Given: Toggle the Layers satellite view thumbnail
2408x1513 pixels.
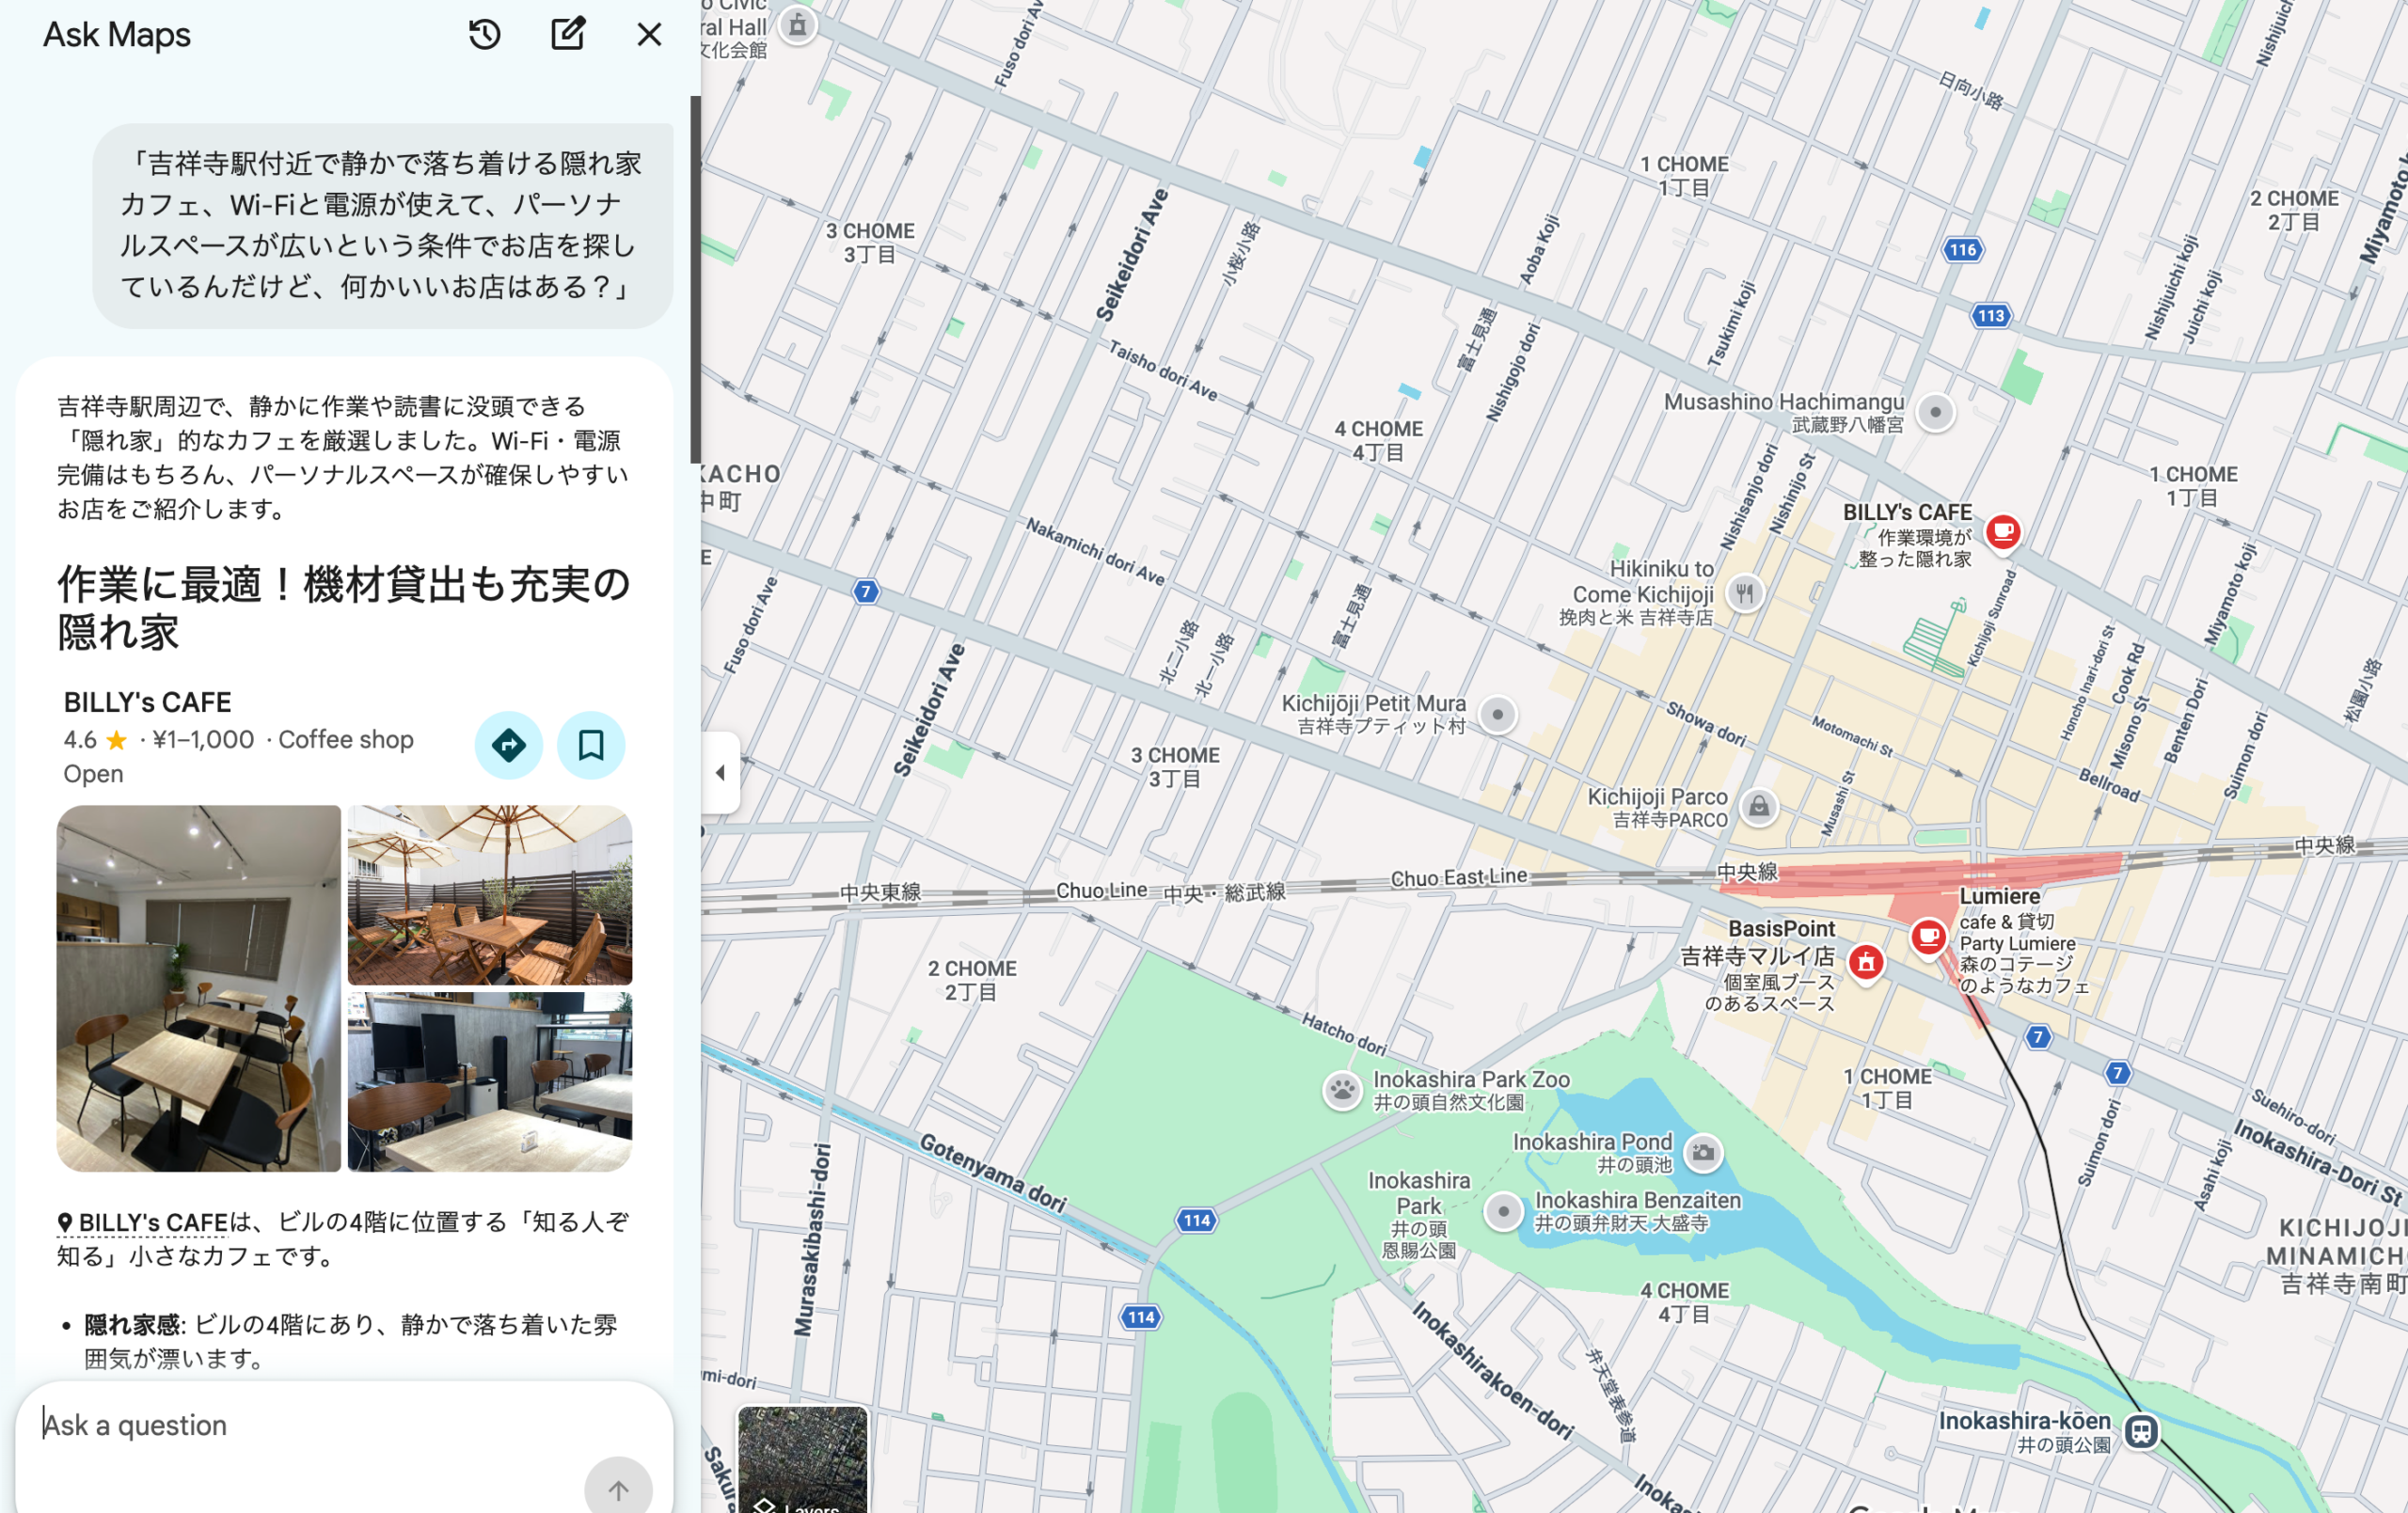Looking at the screenshot, I should point(802,1459).
